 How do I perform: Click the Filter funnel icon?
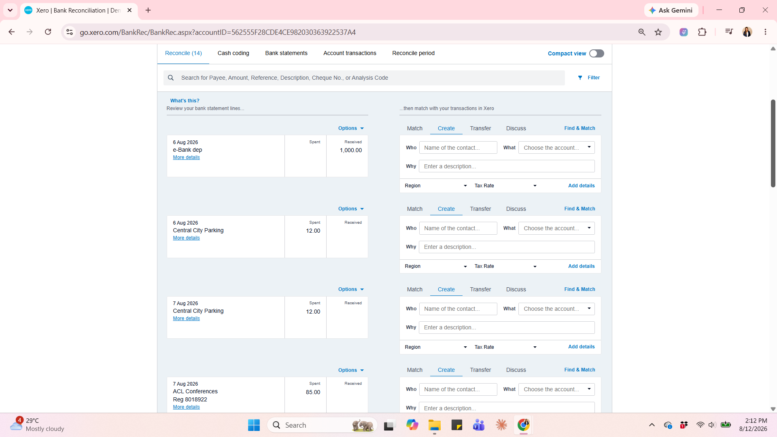(x=580, y=78)
